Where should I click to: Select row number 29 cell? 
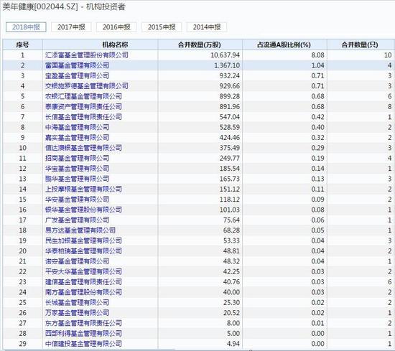point(23,344)
